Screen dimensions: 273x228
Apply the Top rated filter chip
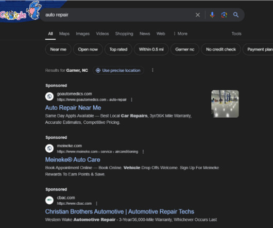[x=118, y=50]
